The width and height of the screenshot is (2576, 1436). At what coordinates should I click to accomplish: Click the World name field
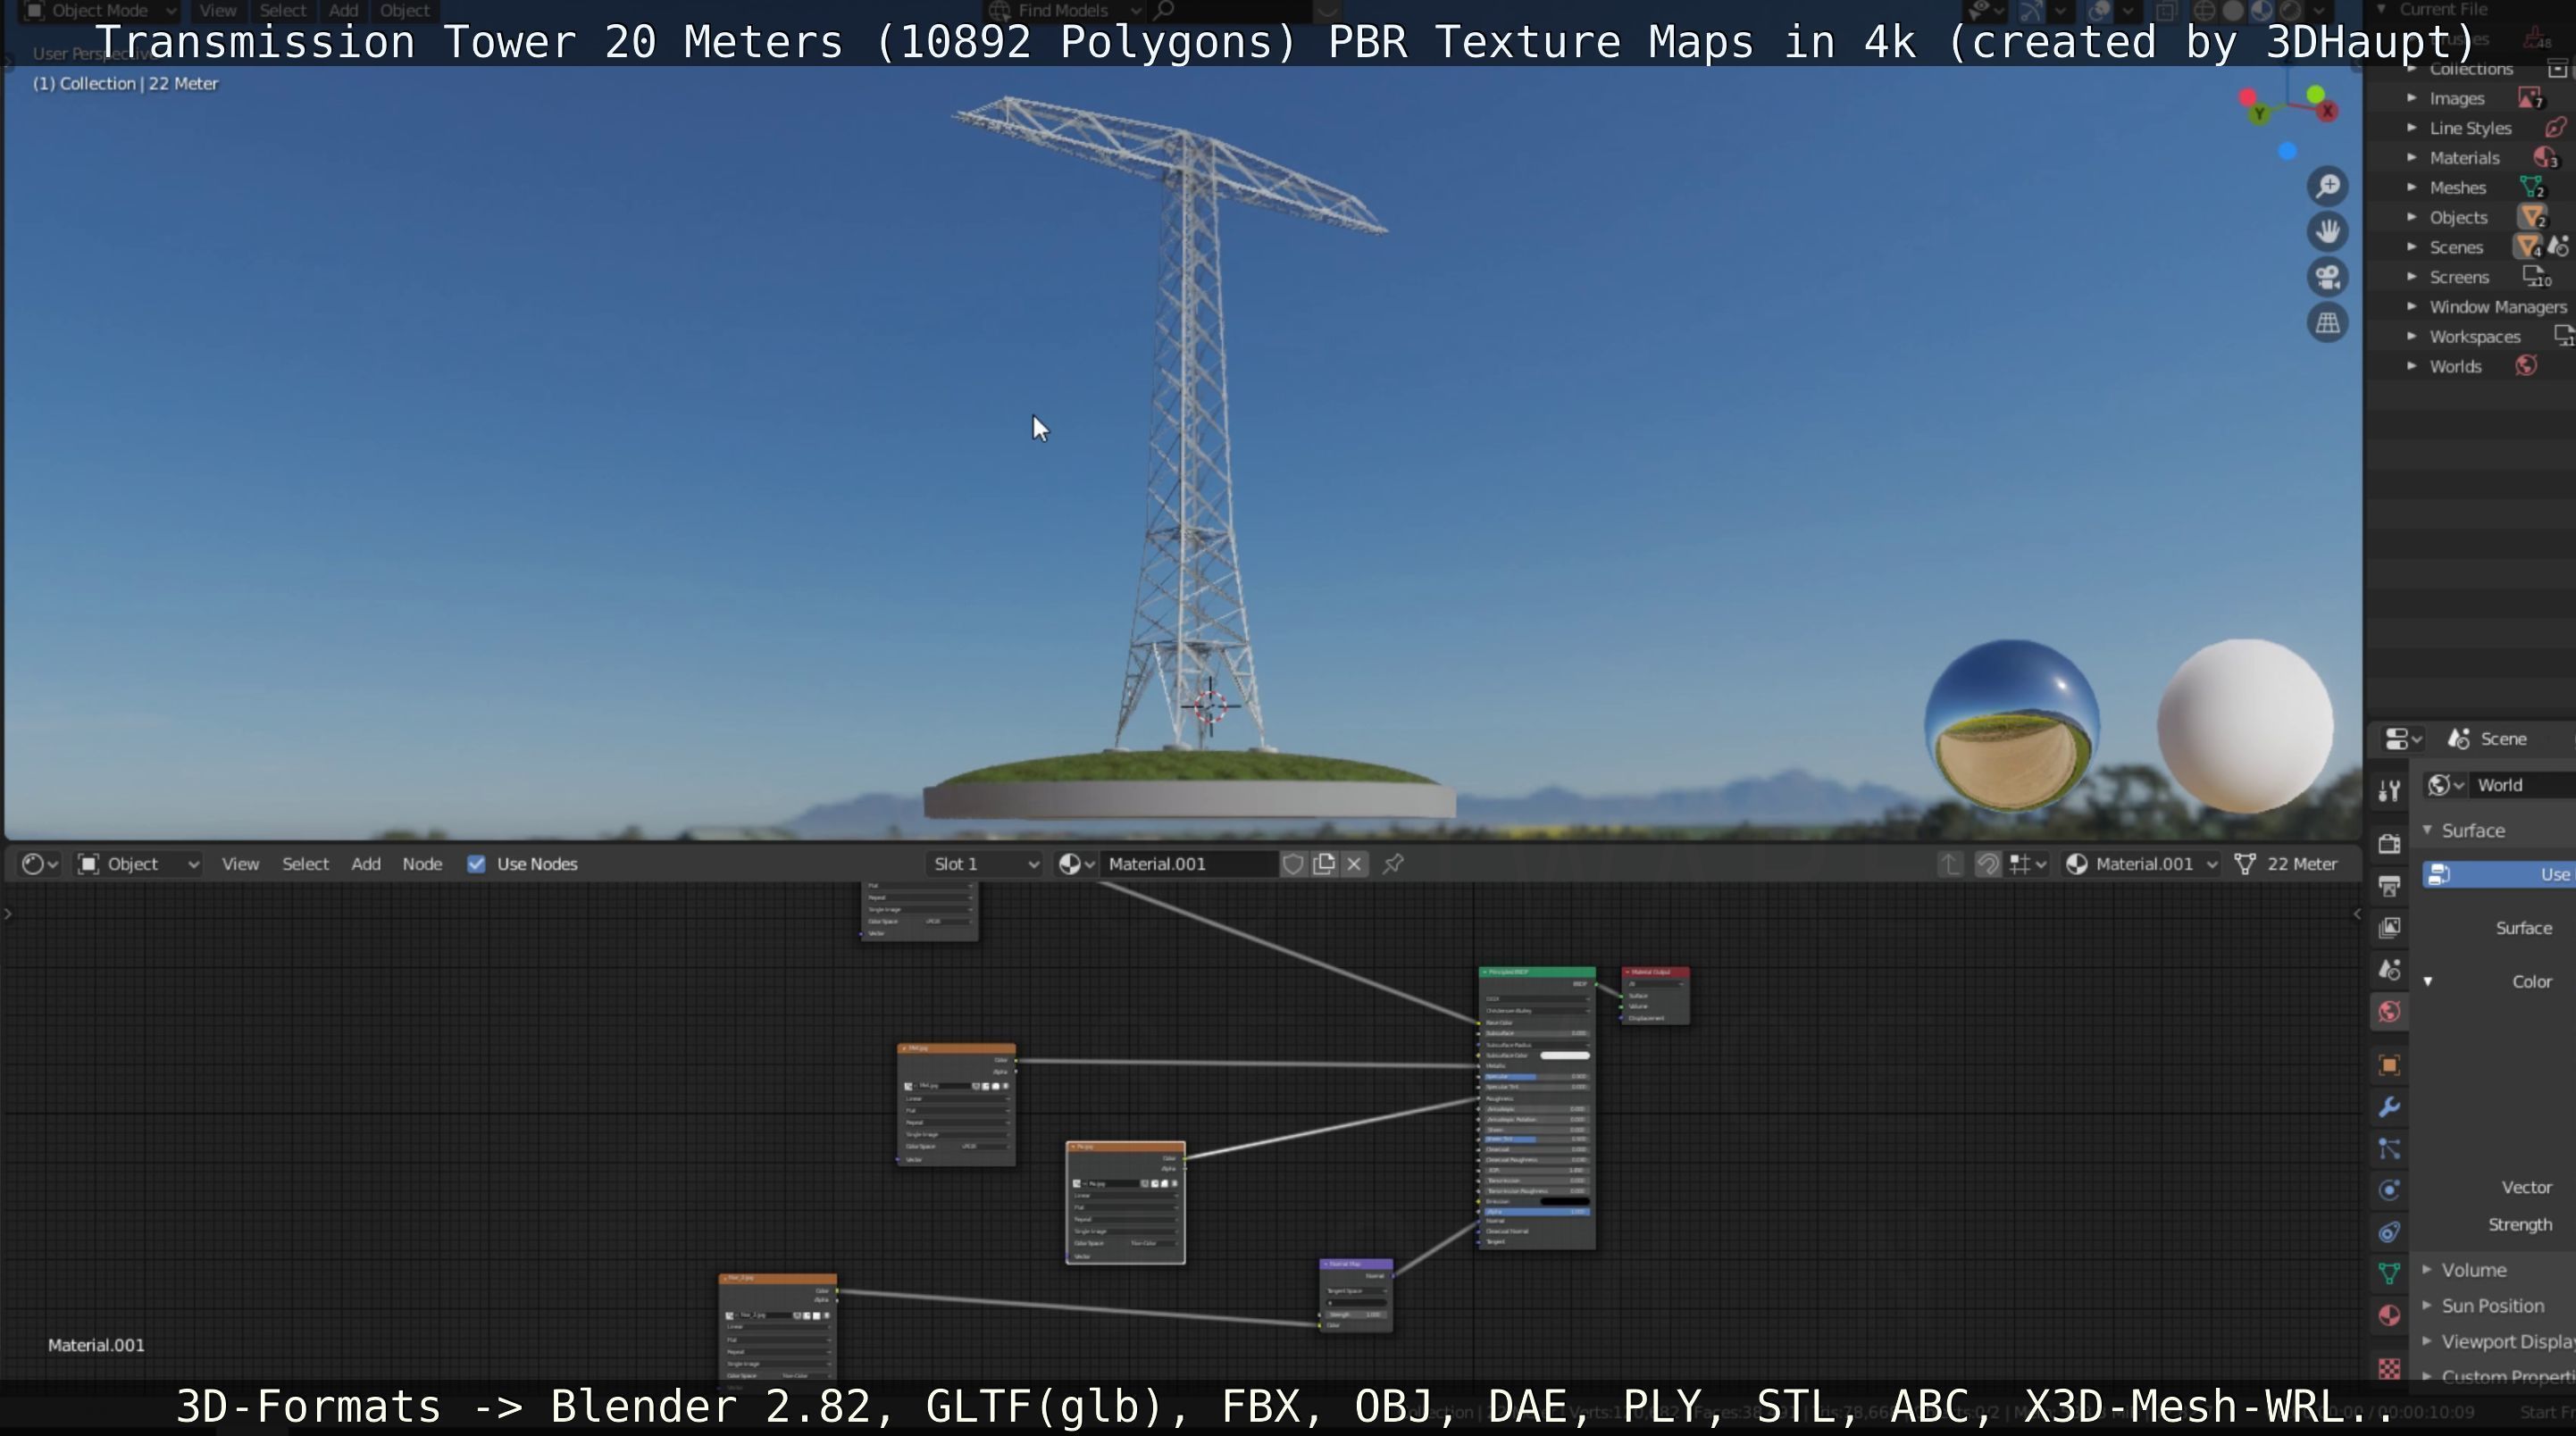click(2522, 785)
